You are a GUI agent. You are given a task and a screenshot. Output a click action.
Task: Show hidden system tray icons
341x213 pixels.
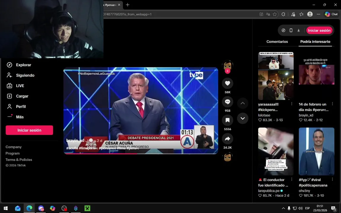(x=283, y=208)
